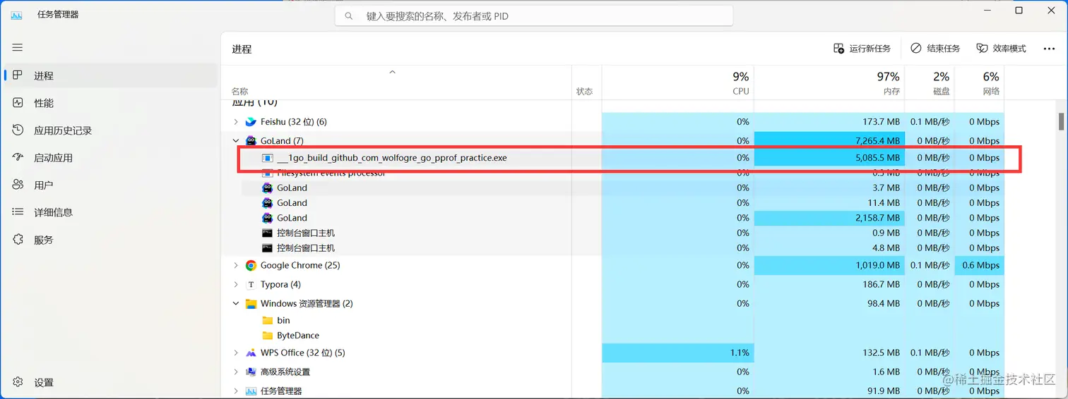Collapse column header chevron above 名称

coord(393,72)
